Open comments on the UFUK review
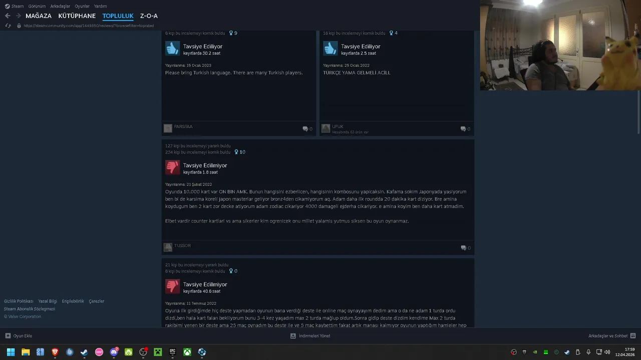 (465, 129)
